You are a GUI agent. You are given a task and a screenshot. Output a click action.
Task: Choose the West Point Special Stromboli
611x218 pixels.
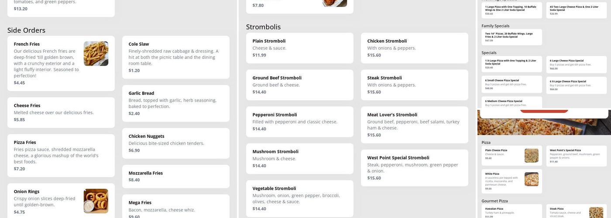[x=414, y=168]
